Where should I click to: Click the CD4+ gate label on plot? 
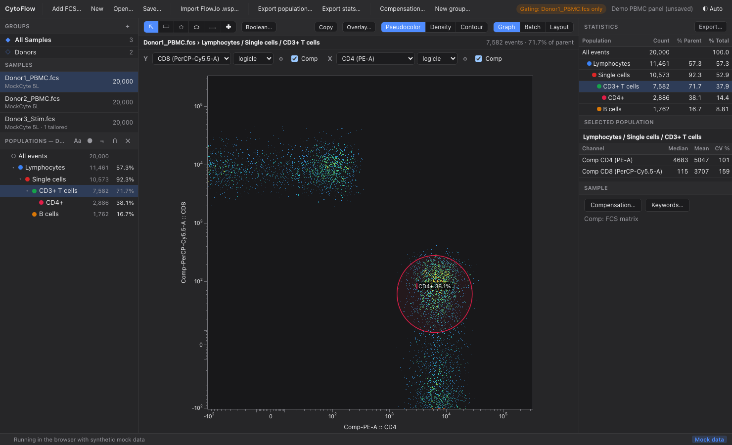click(x=435, y=286)
